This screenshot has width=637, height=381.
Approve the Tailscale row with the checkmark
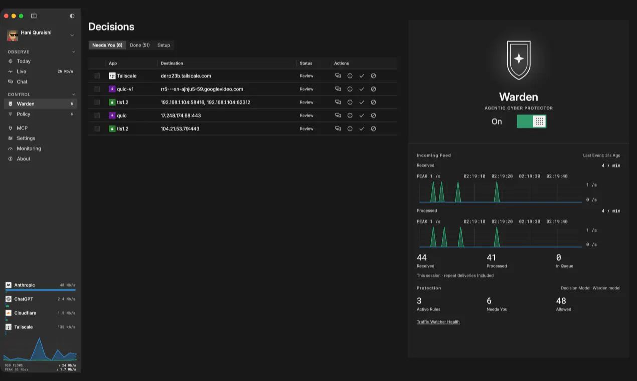pyautogui.click(x=361, y=76)
